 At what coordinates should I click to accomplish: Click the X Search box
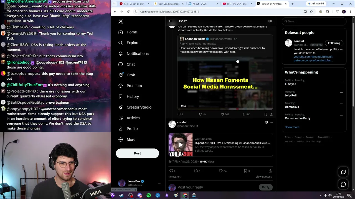[x=314, y=21]
